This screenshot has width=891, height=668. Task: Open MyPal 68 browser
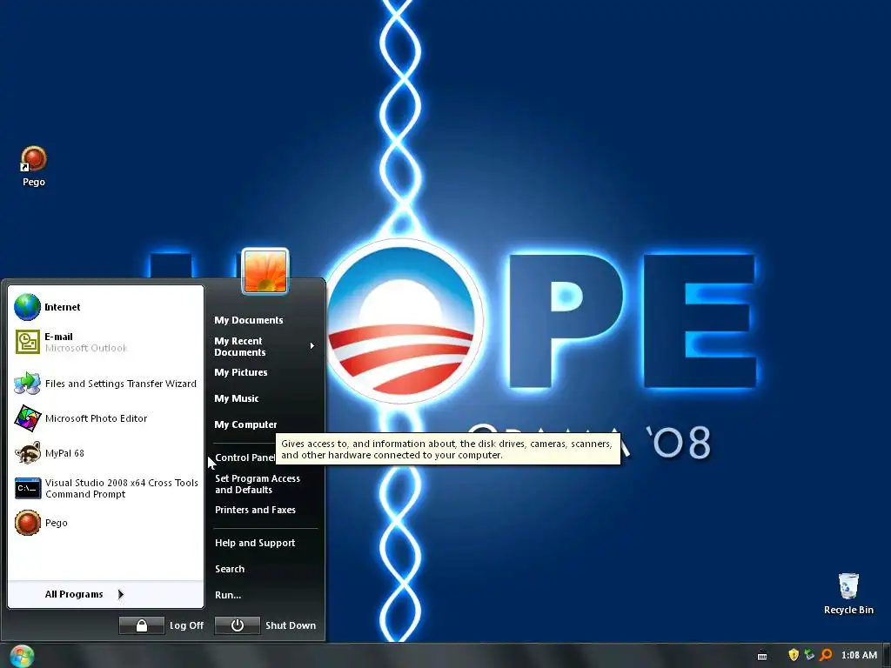(x=105, y=452)
